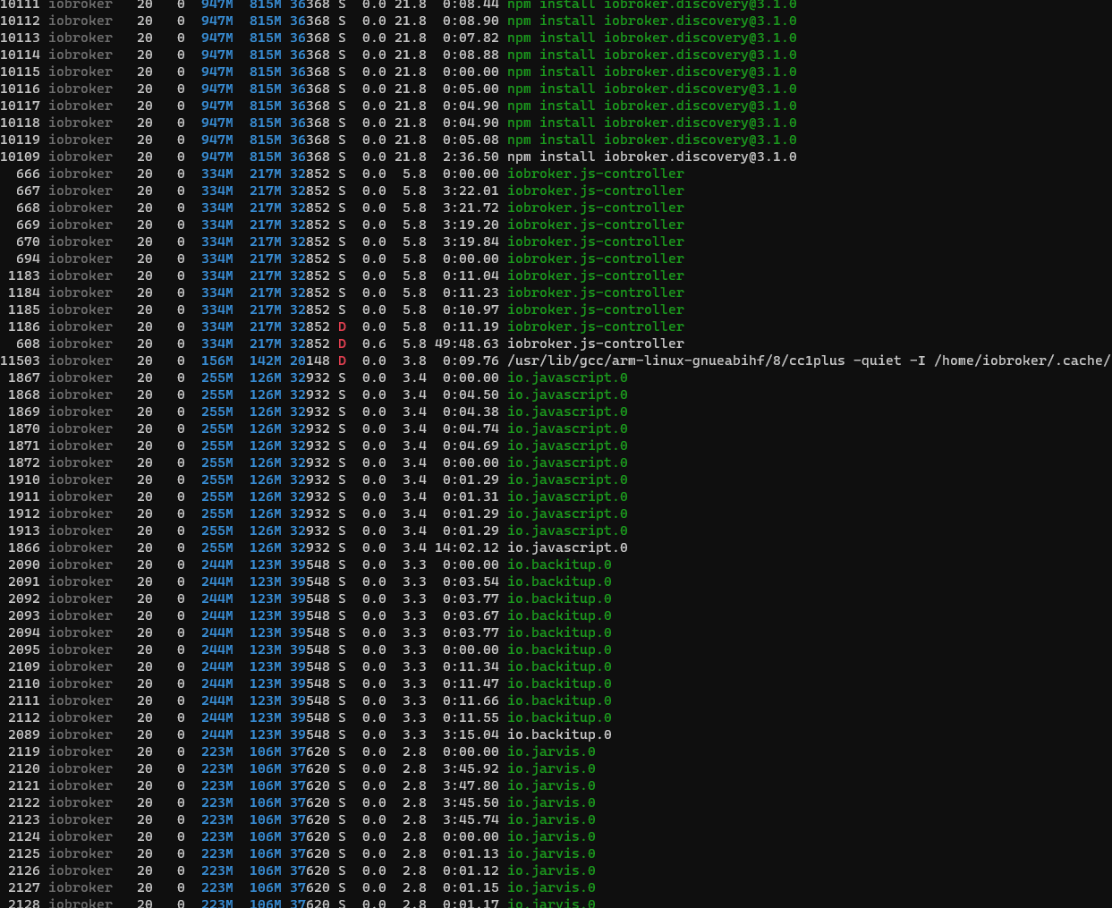Click the time value 0:10.97
Viewport: 1112px width, 908px height.
[471, 310]
